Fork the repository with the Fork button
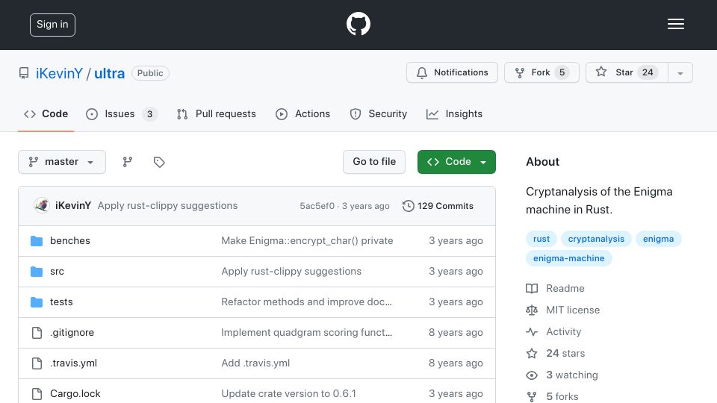 click(541, 72)
